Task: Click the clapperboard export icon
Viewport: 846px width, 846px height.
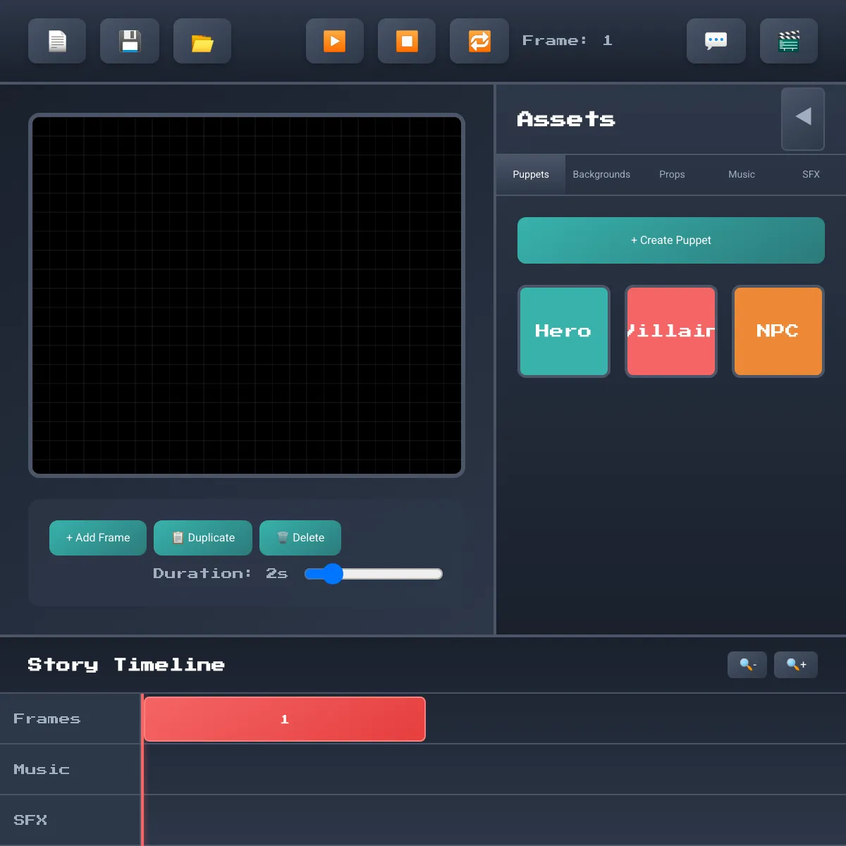Action: point(789,41)
